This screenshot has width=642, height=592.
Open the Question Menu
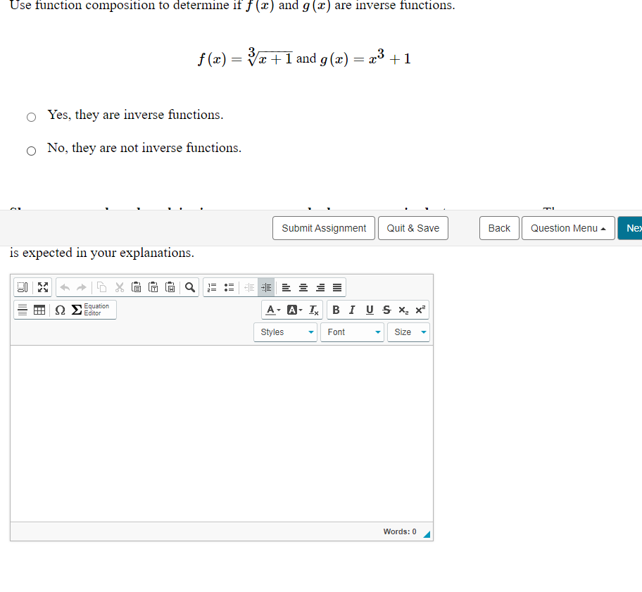[567, 228]
